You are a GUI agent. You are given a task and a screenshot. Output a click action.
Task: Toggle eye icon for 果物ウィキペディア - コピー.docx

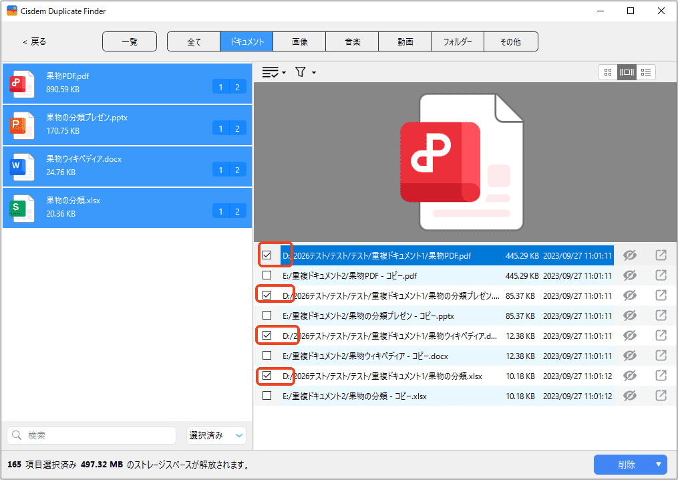click(x=629, y=356)
